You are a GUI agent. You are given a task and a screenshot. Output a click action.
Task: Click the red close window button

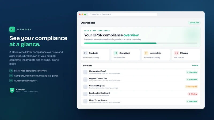point(80,14)
